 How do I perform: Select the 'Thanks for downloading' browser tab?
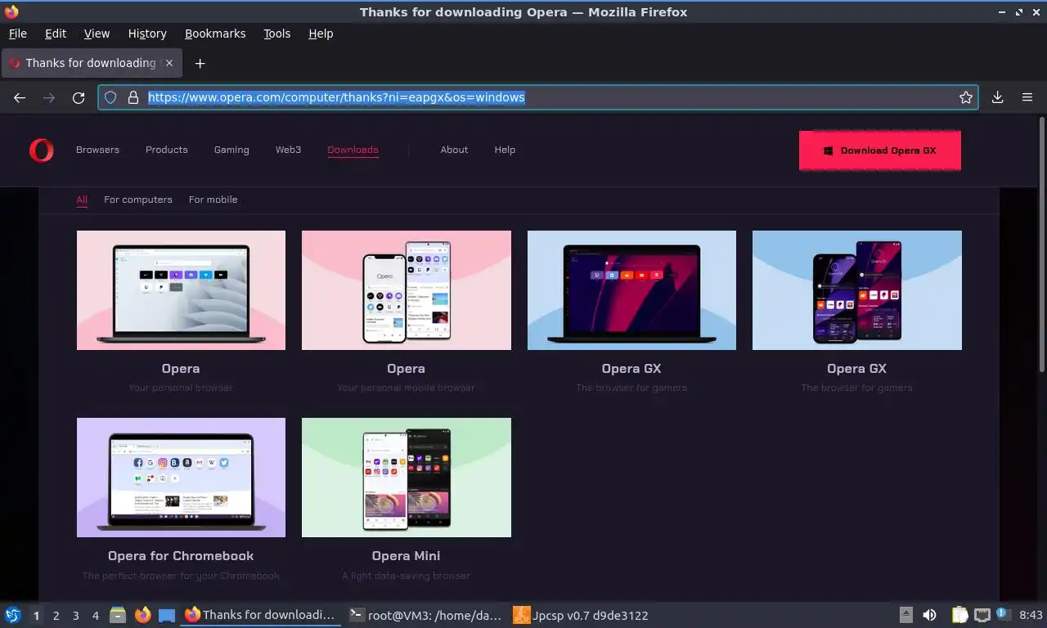pyautogui.click(x=90, y=63)
